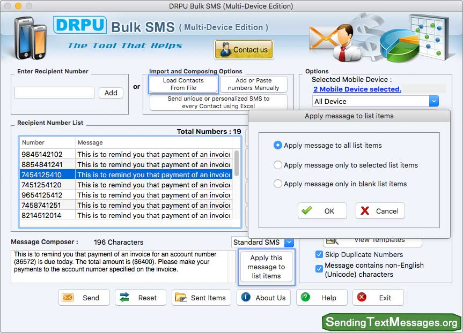Image resolution: width=463 pixels, height=333 pixels.
Task: Click the red X Exit icon
Action: pos(362,297)
